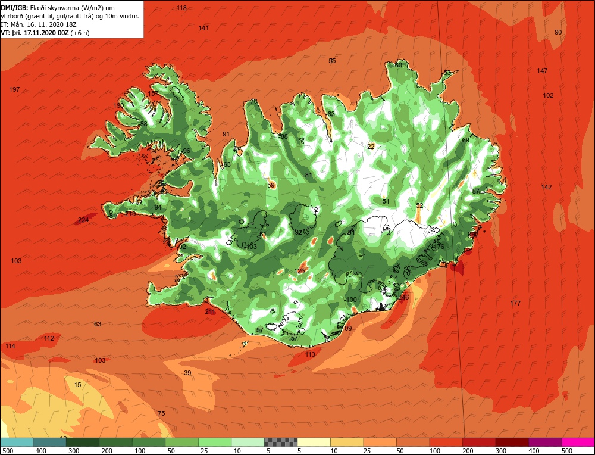Click the title line 'DMI/IGB: Flæði skynvarma (W/m2) um'
Viewport: 595px width, 455px height.
[58, 8]
